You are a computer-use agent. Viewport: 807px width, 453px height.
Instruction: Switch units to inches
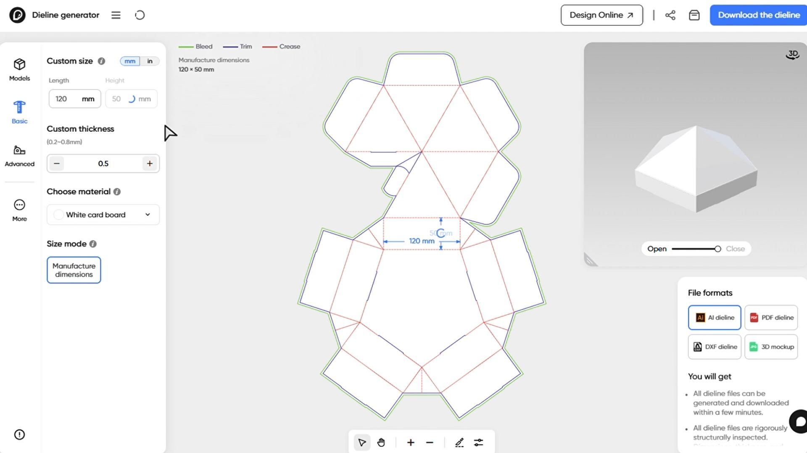coord(150,61)
